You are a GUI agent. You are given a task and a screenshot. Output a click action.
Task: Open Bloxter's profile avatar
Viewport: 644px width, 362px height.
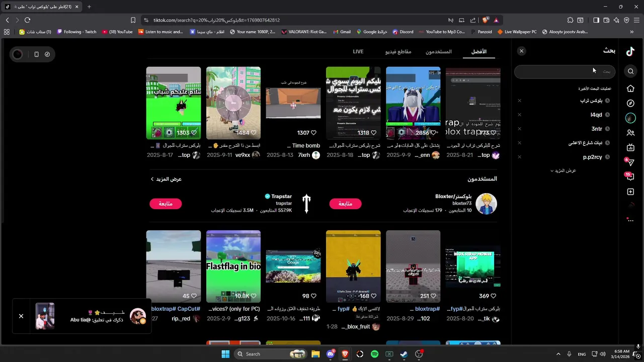(486, 204)
